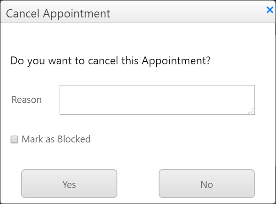This screenshot has width=276, height=204.
Task: Tick the Mark as Blocked checkbox
Action: pyautogui.click(x=14, y=139)
